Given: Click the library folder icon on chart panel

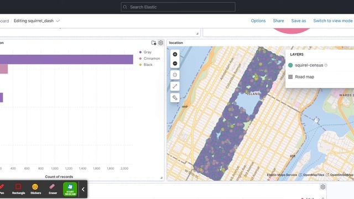Looking at the screenshot, I should click(154, 43).
